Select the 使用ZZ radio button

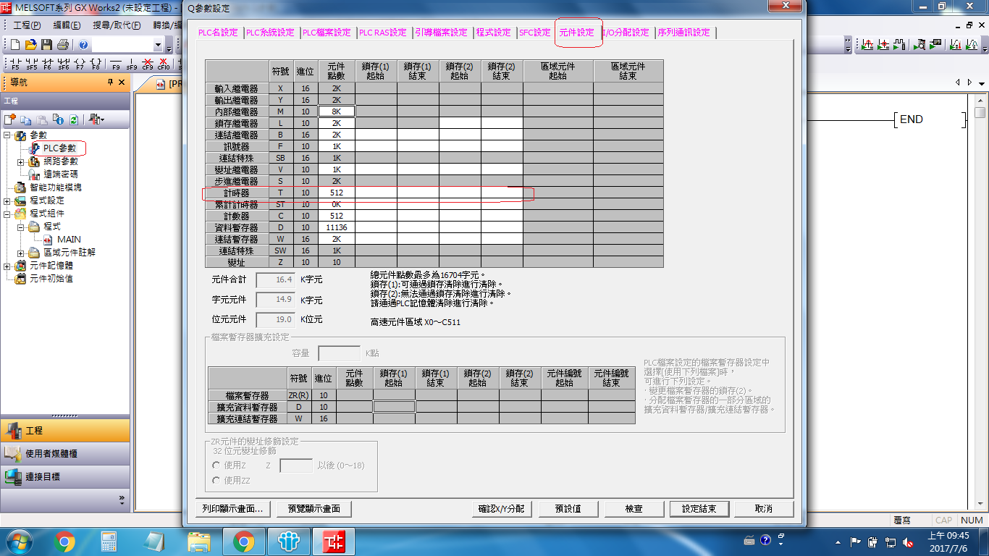coord(216,481)
